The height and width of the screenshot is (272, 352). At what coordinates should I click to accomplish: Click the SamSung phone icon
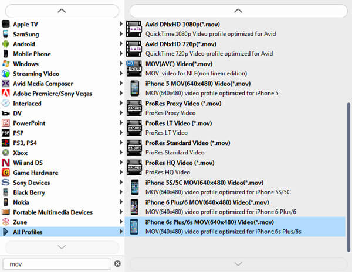tap(6, 34)
